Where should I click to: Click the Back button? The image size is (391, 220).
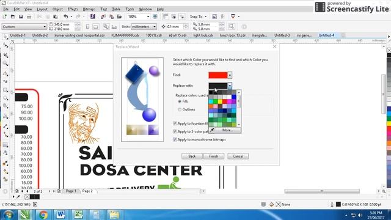(192, 156)
